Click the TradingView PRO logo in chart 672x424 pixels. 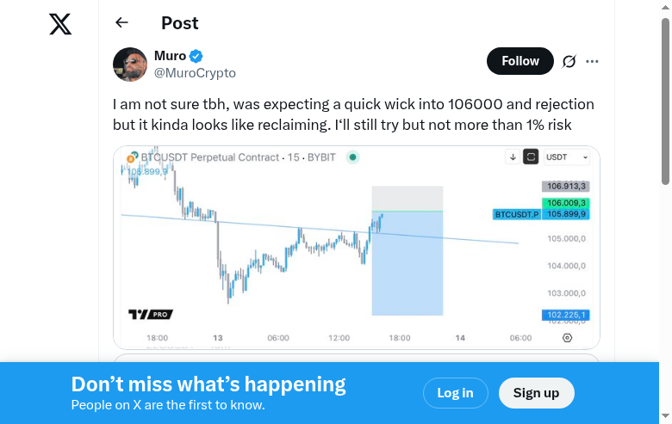(151, 315)
